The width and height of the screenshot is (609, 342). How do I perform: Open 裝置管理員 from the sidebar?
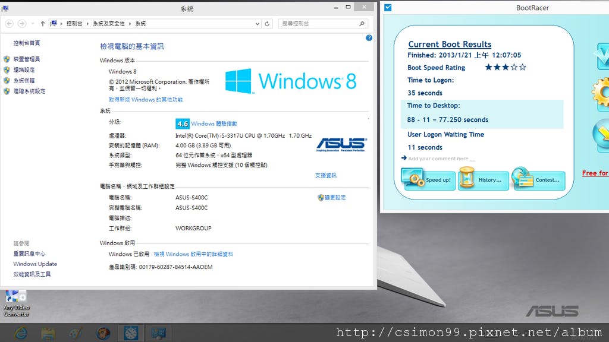26,59
